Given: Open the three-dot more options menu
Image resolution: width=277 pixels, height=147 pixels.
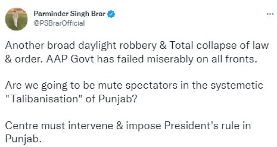Looking at the screenshot, I should tap(269, 14).
